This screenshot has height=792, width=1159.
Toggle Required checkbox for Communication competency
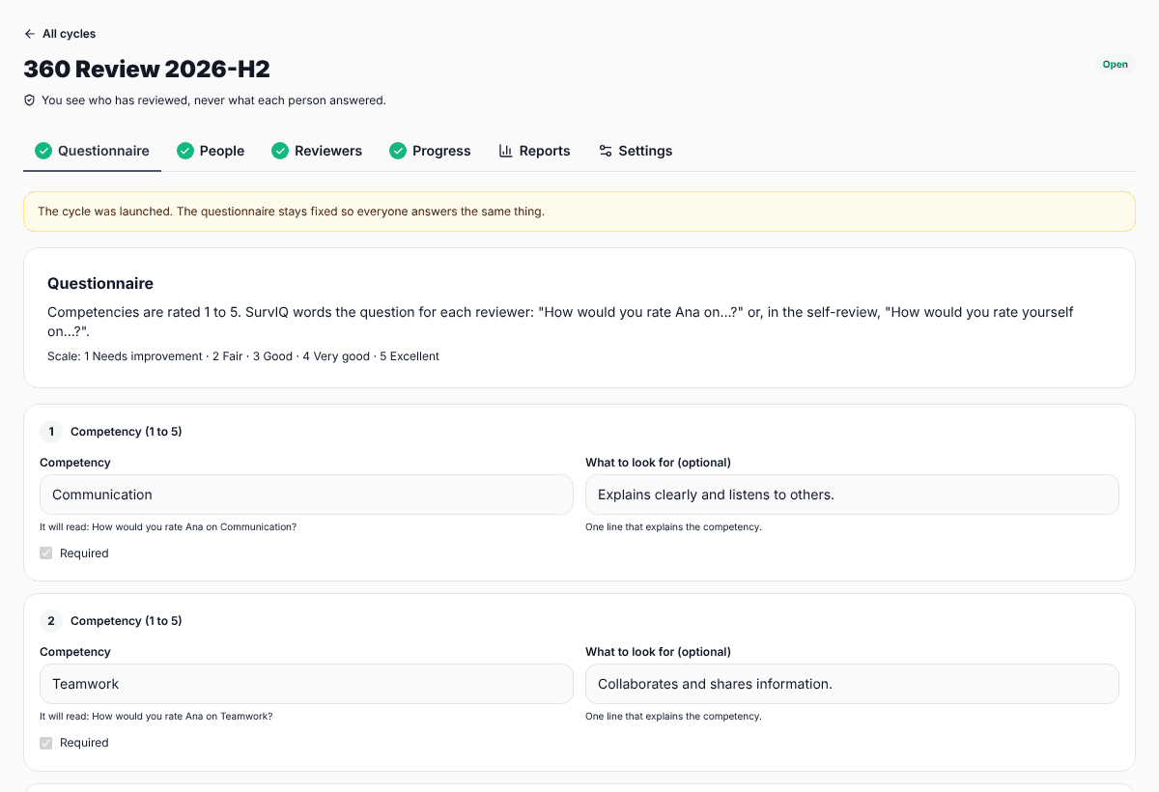coord(46,553)
